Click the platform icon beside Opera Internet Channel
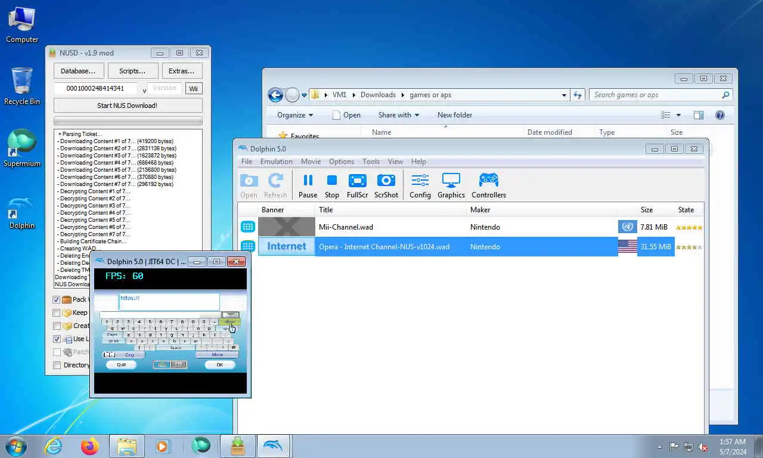 point(248,246)
